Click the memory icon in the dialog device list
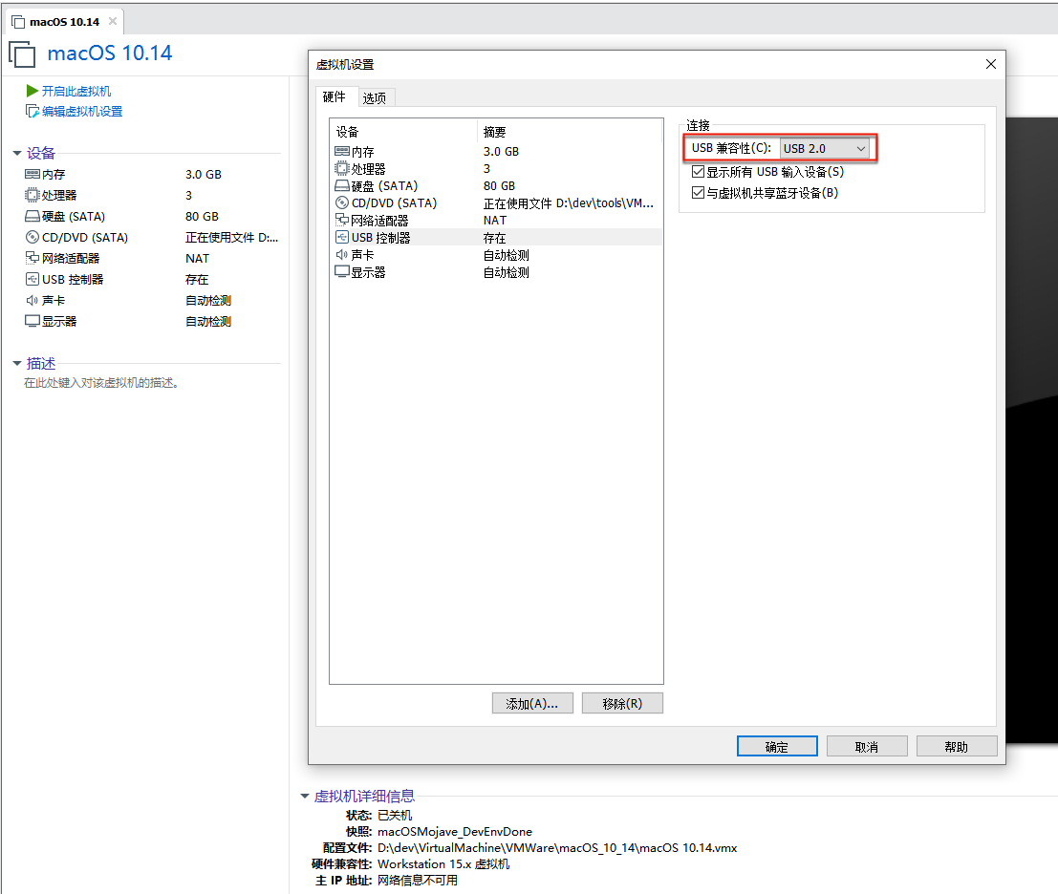Image resolution: width=1058 pixels, height=894 pixels. click(342, 152)
